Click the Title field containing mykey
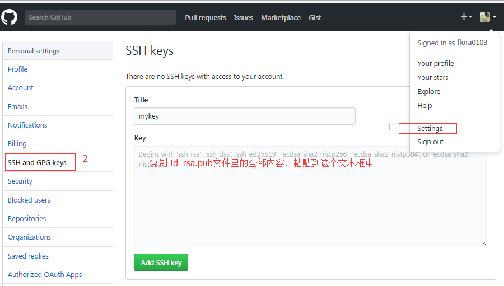Screen dimensions: 504x286 (244, 116)
